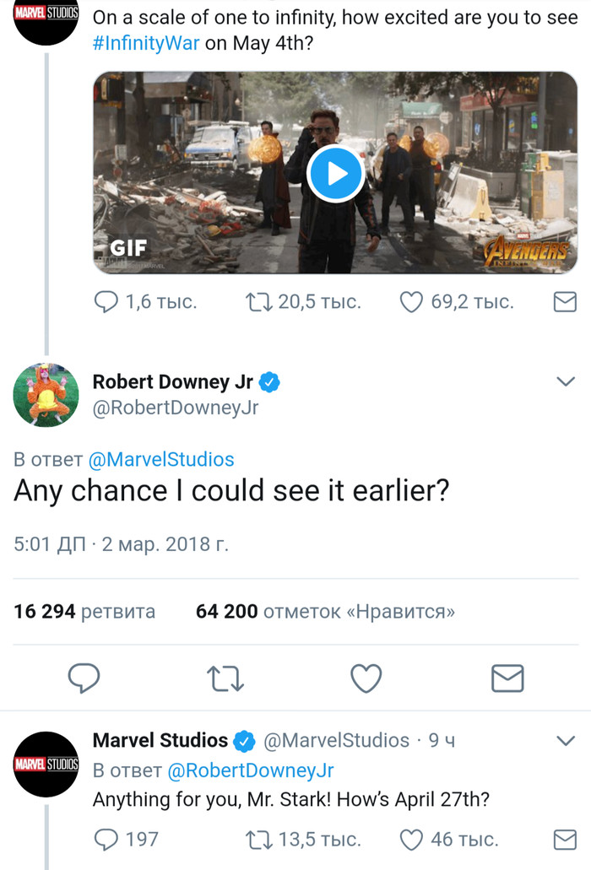Image resolution: width=591 pixels, height=870 pixels.
Task: Open @MarvelStudios mention in reply header
Action: pyautogui.click(x=161, y=459)
